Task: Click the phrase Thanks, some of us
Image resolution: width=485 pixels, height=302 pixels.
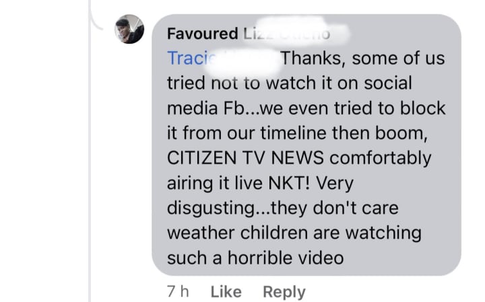Action: coord(362,58)
